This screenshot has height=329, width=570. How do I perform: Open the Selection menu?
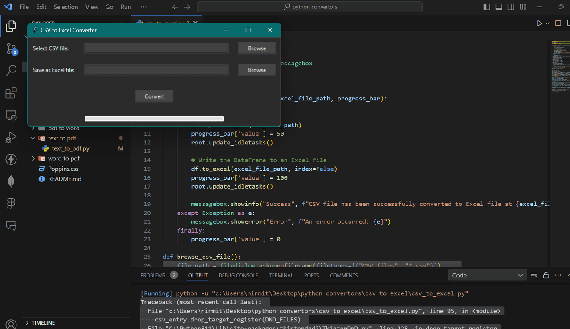pyautogui.click(x=65, y=7)
